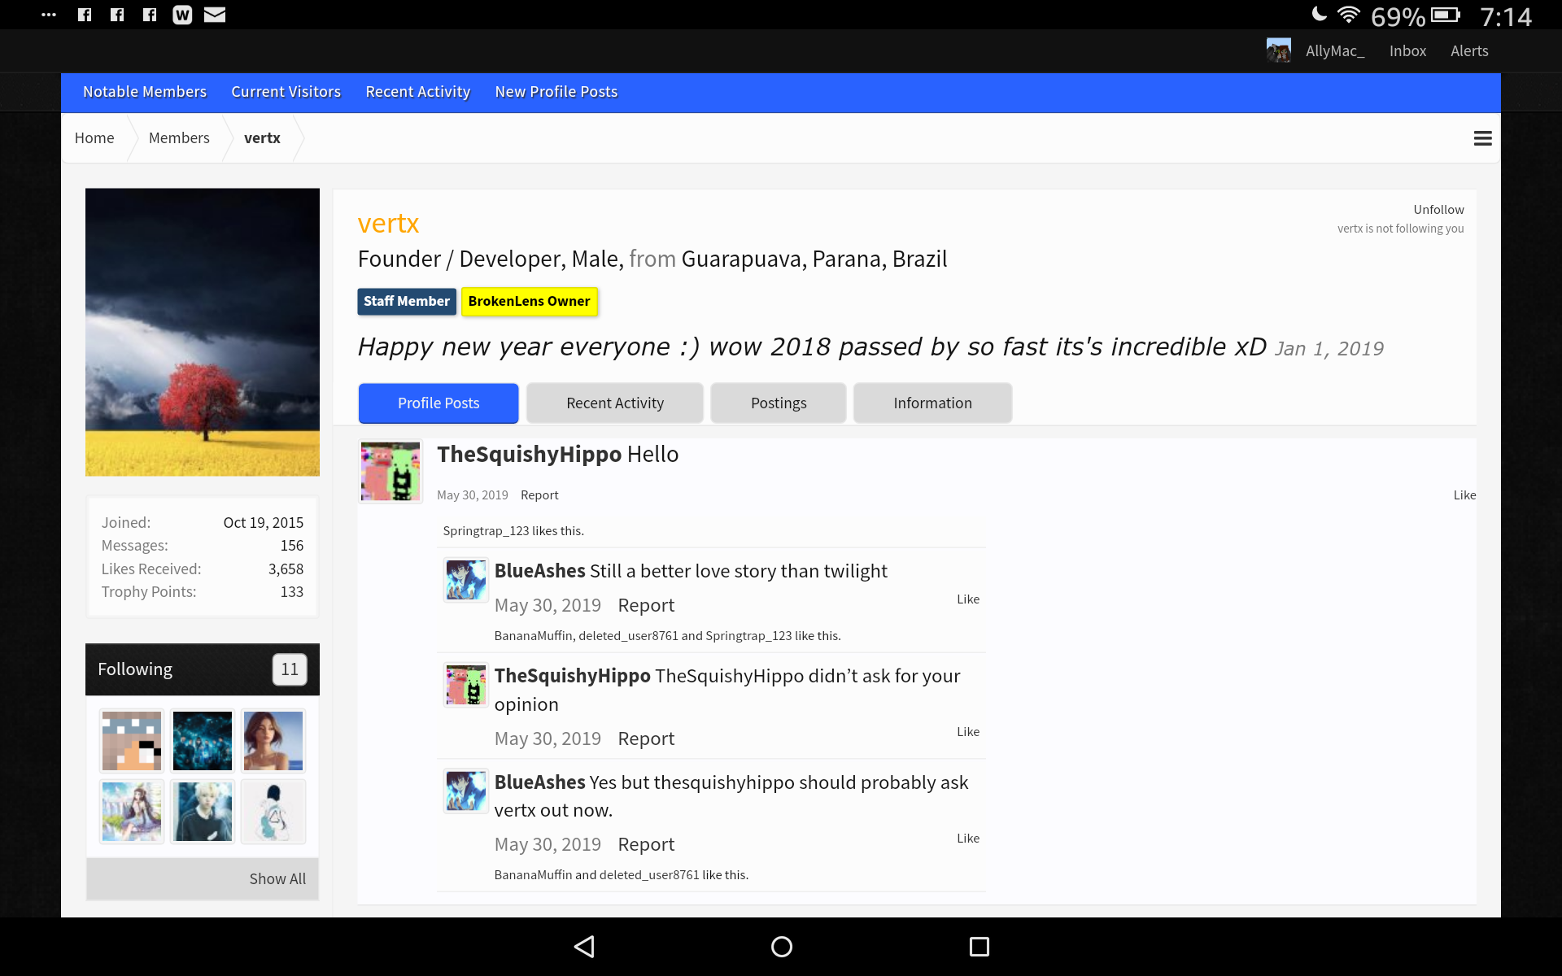This screenshot has width=1562, height=976.
Task: Switch to the Profile Posts tab
Action: coord(438,403)
